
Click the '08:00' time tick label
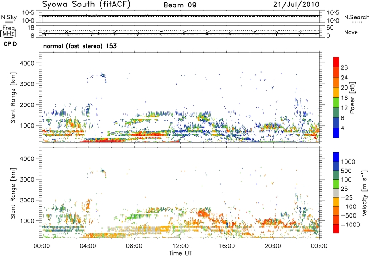click(x=134, y=246)
